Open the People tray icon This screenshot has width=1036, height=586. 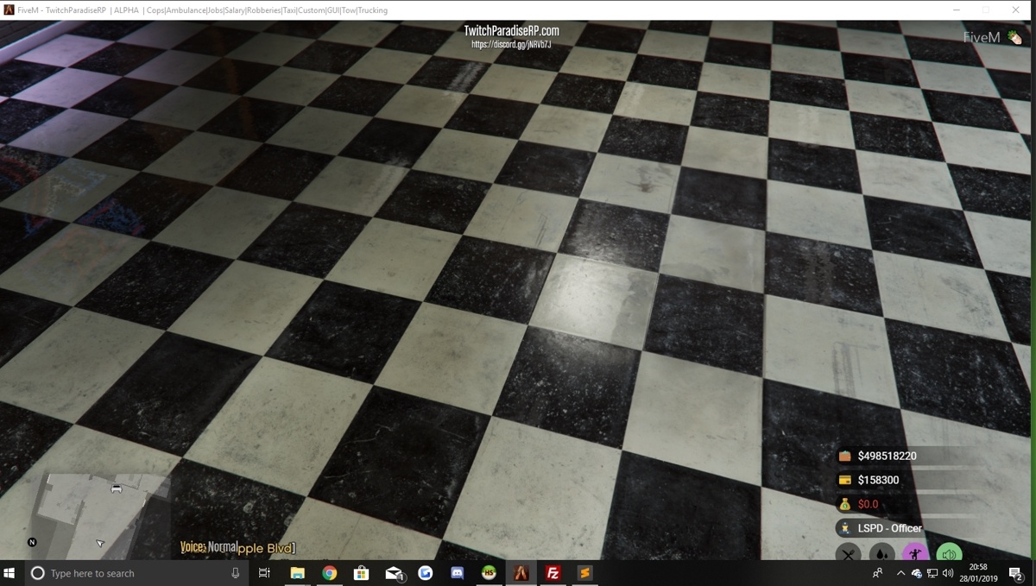(878, 573)
